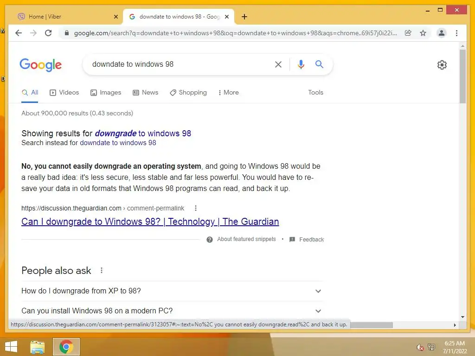Share this page using the share icon

click(408, 33)
